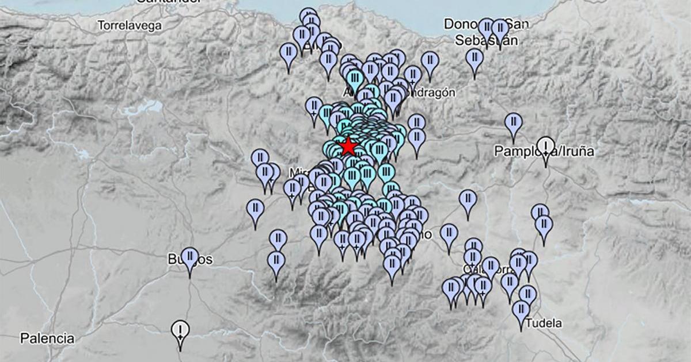Image resolution: width=691 pixels, height=362 pixels.
Task: Click the intensity II marker on Burgos
Action: point(189,257)
